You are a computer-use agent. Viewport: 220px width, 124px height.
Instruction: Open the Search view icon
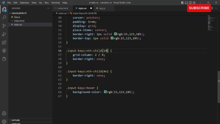point(4,18)
